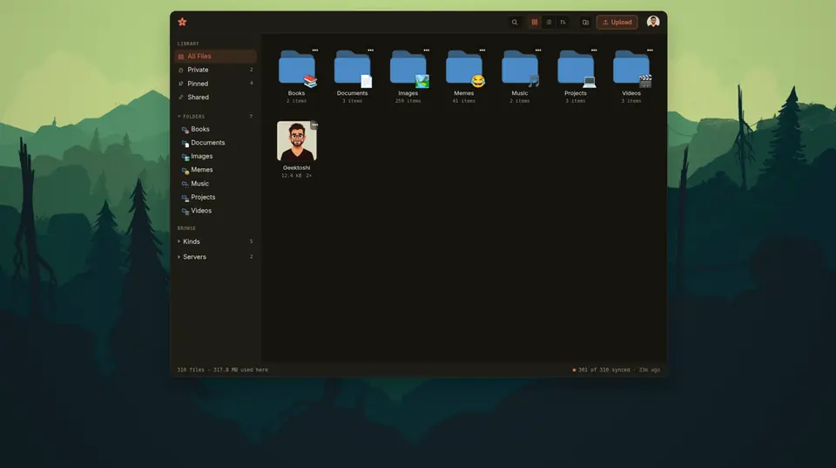This screenshot has width=836, height=468.
Task: Open the Private section
Action: tap(215, 70)
